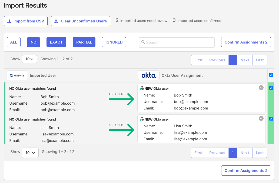
Task: Click '2 imported users need review' text
Action: (x=141, y=21)
